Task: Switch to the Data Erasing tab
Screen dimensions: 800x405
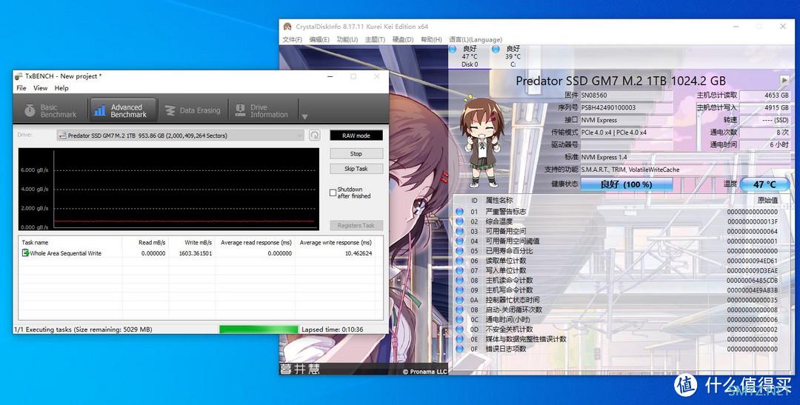Action: pyautogui.click(x=193, y=110)
